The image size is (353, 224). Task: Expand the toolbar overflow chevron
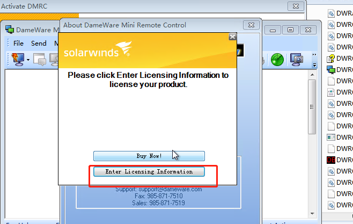coord(314,55)
